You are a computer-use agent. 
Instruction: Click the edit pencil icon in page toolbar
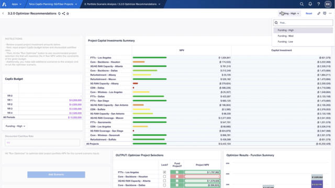point(319,14)
